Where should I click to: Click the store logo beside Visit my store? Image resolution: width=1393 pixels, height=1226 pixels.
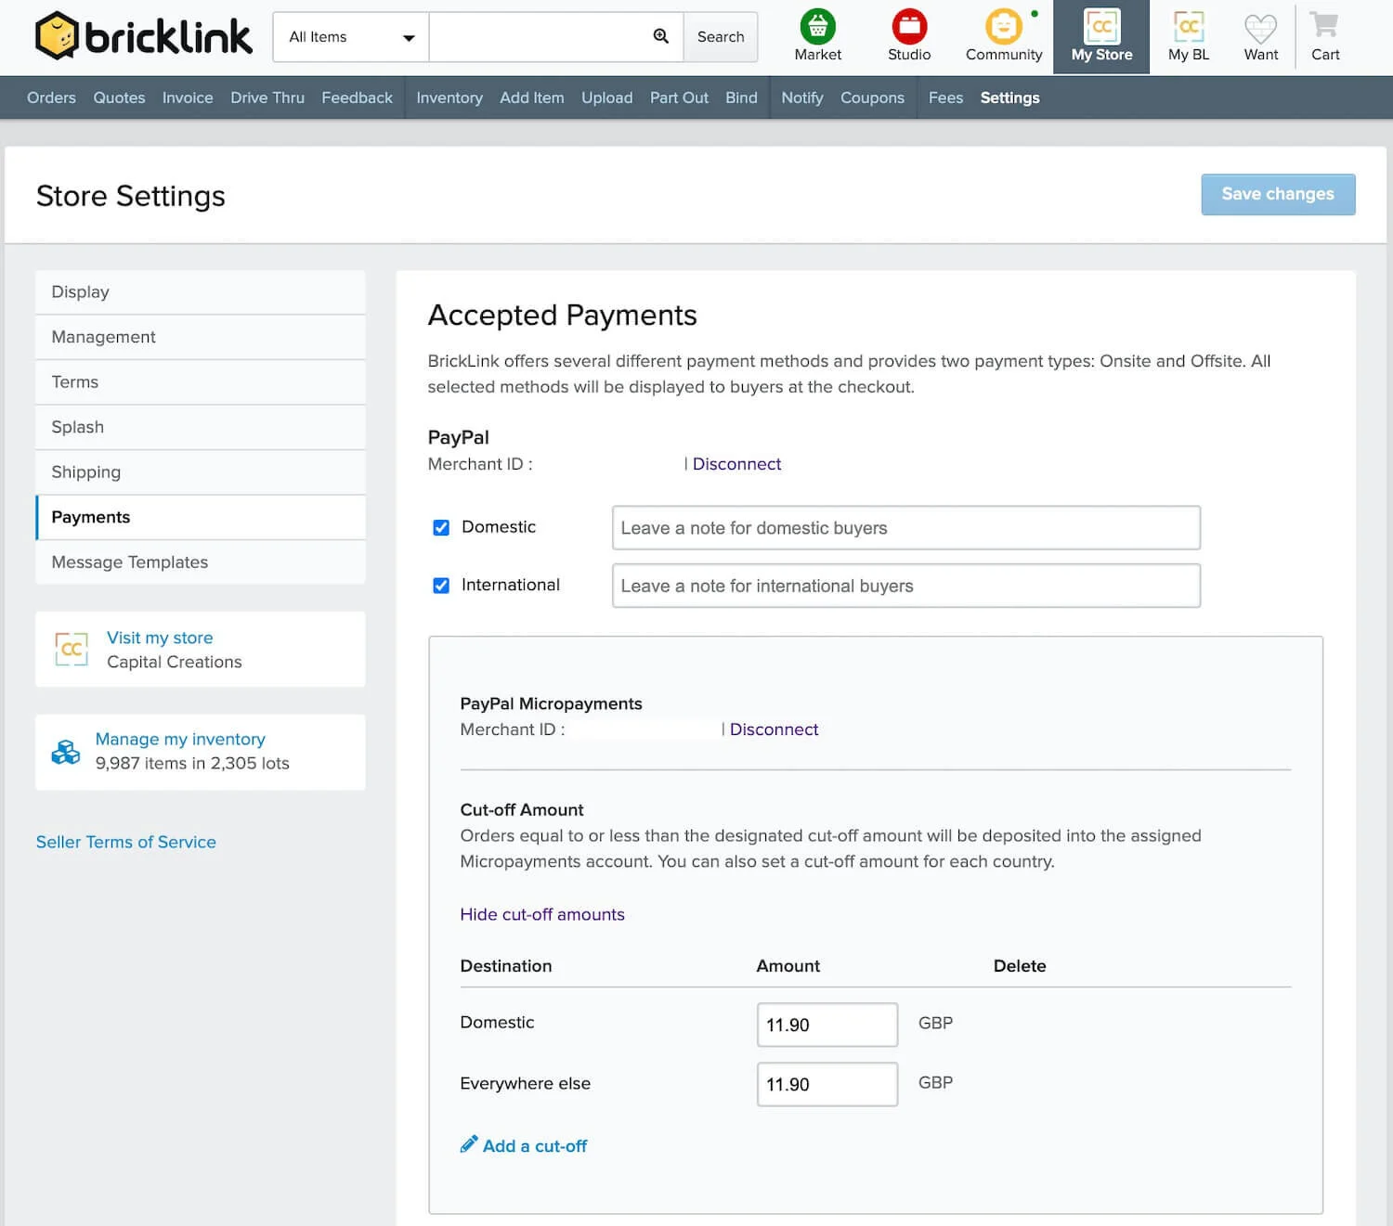pyautogui.click(x=72, y=649)
